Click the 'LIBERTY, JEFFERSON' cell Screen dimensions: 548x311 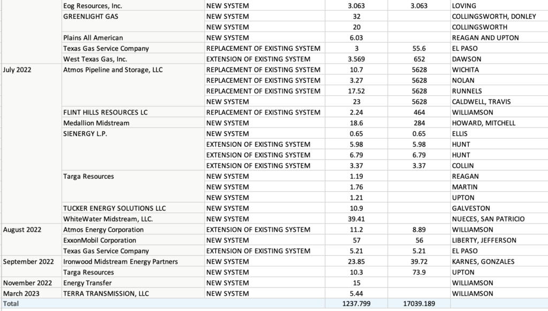coord(499,240)
